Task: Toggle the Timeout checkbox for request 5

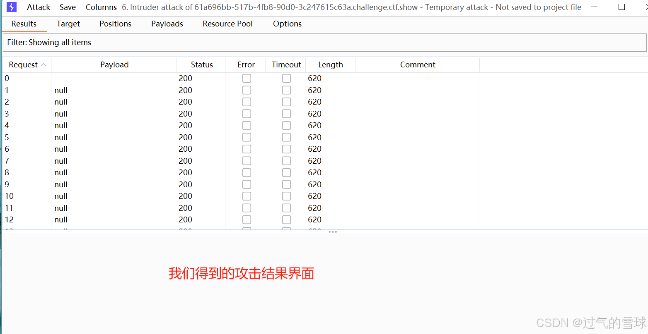Action: pyautogui.click(x=286, y=137)
